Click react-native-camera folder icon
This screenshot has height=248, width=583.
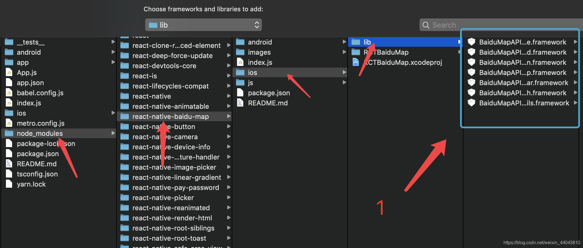125,137
